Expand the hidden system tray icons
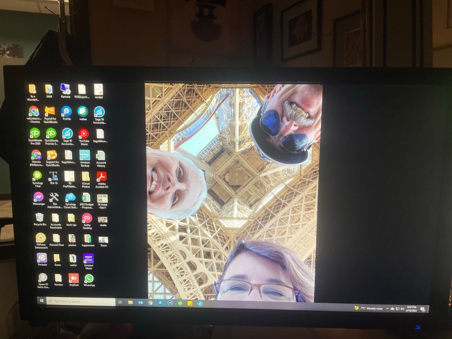Image resolution: width=452 pixels, height=339 pixels. (387, 309)
